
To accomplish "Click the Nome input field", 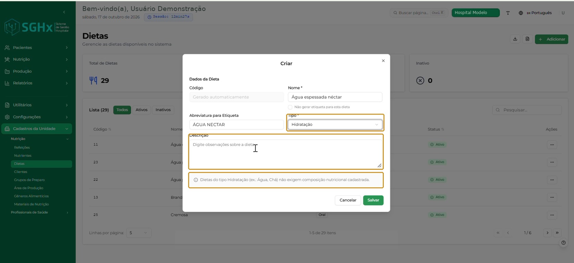I will click(x=335, y=97).
